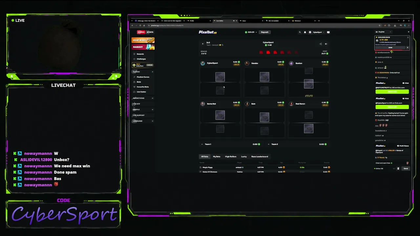Open Sonion player avatar
The width and height of the screenshot is (420, 236).
click(x=291, y=63)
